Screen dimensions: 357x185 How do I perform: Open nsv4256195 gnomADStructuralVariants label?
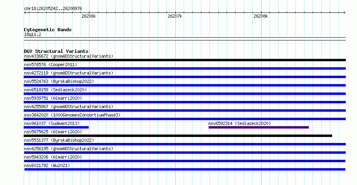point(69,149)
